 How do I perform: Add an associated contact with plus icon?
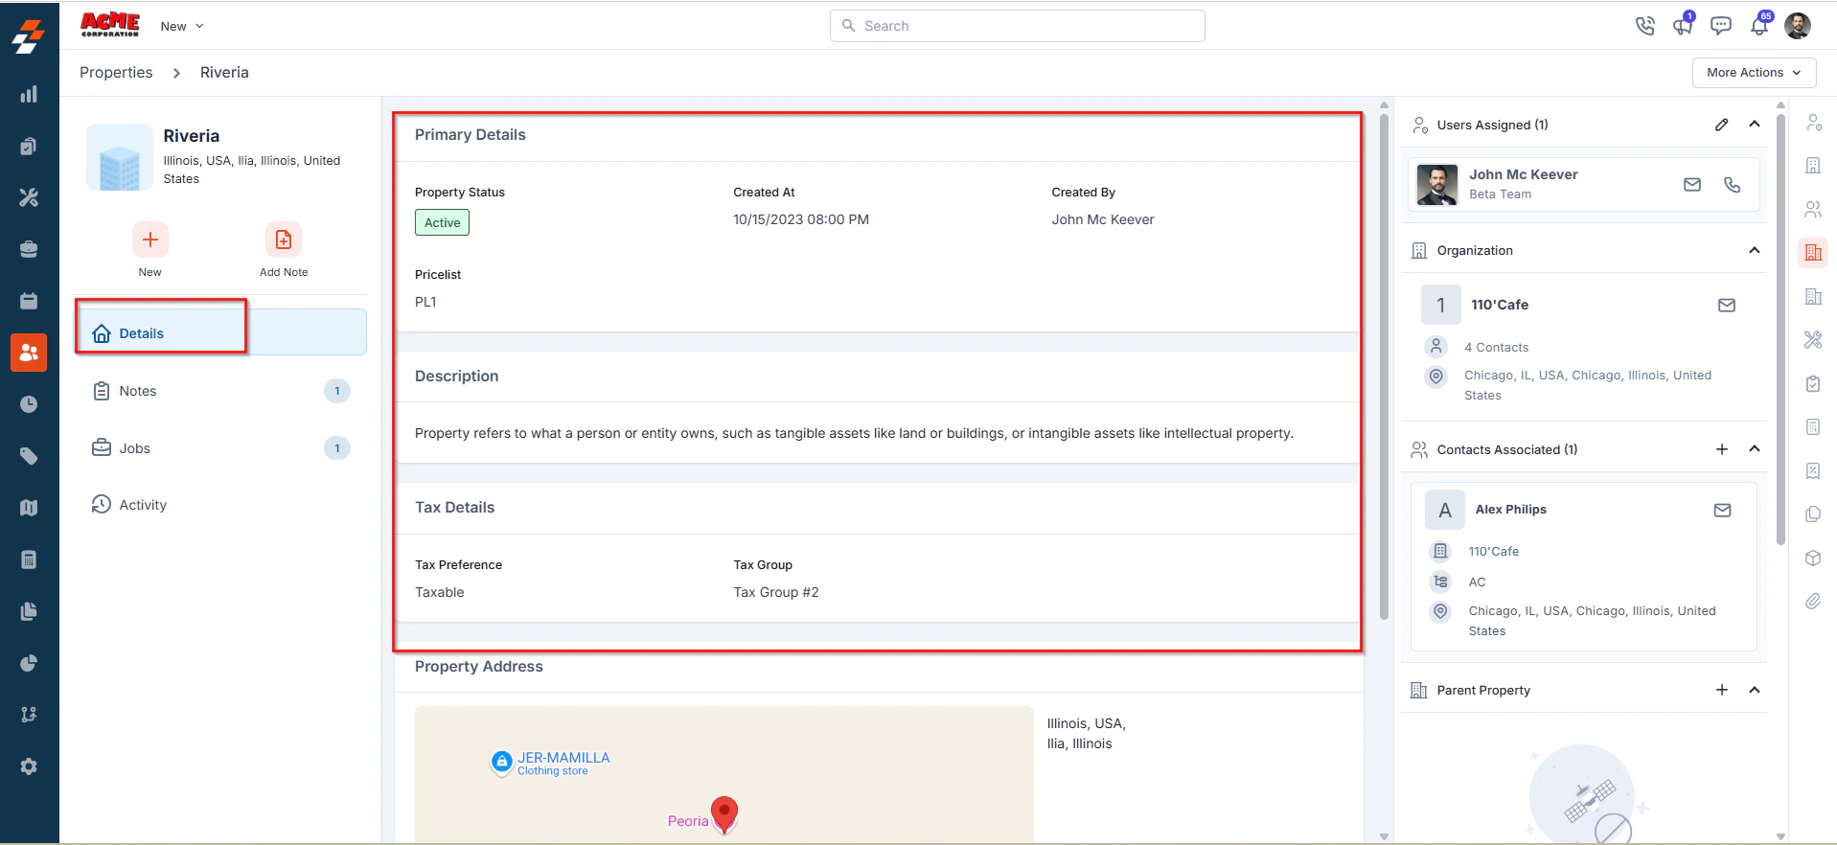(1722, 449)
